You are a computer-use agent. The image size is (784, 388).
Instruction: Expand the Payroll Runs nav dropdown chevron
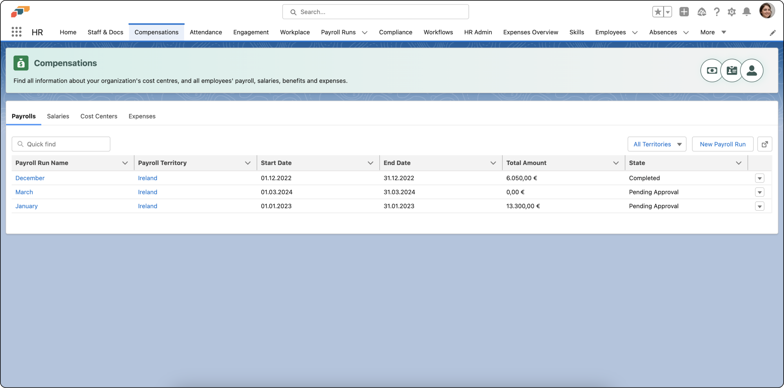[x=365, y=33]
